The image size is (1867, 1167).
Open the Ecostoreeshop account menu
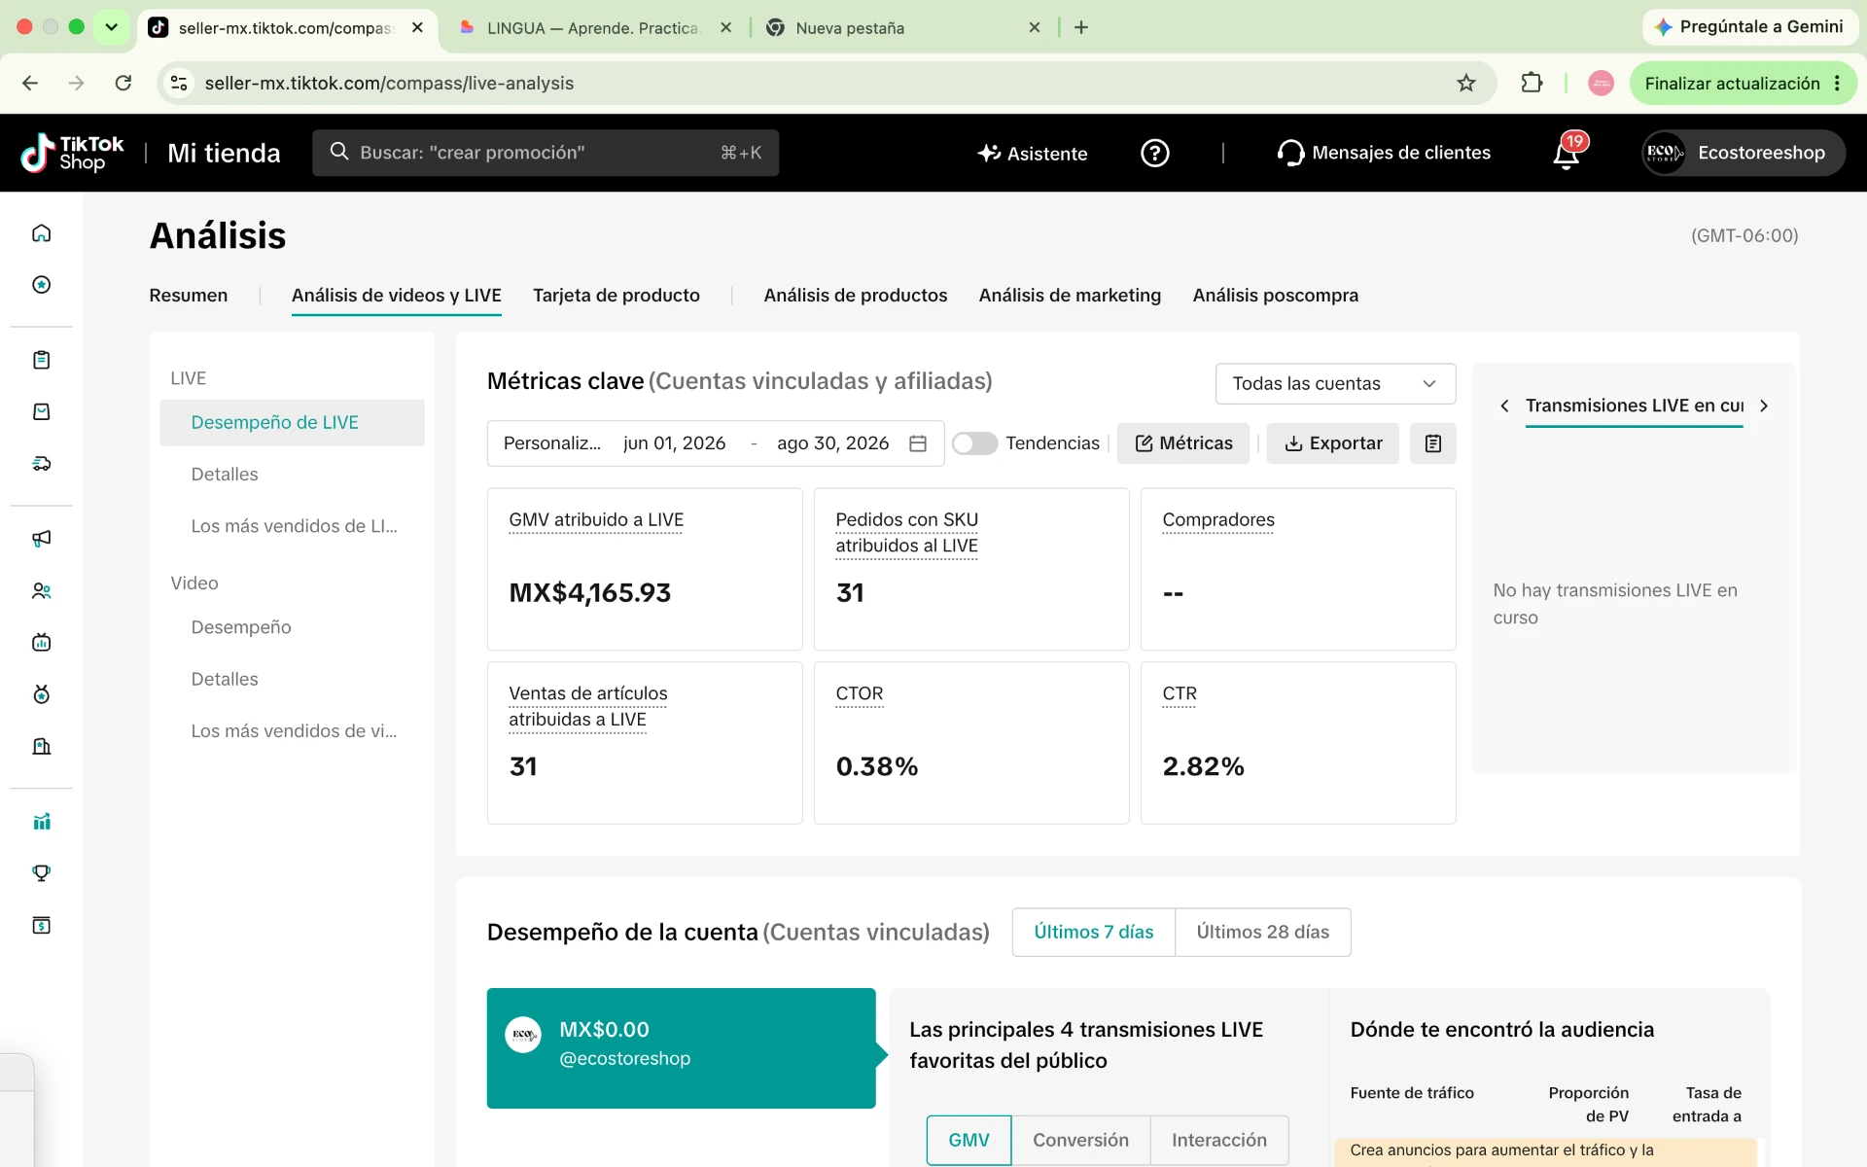tap(1743, 153)
